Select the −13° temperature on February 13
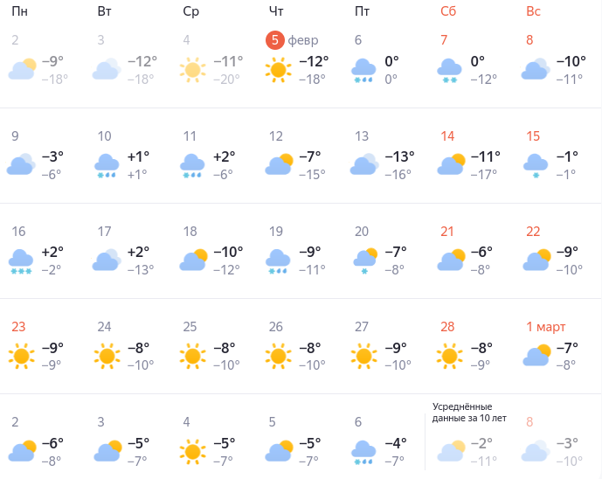The height and width of the screenshot is (479, 602). pos(399,156)
